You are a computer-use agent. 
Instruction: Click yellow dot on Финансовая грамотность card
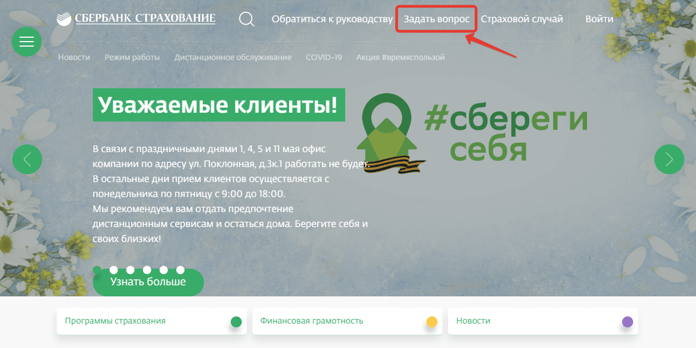pyautogui.click(x=432, y=321)
